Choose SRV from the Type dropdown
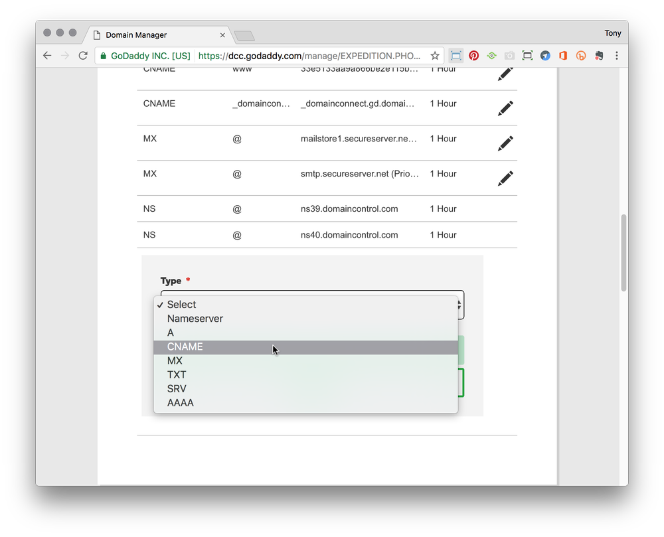The height and width of the screenshot is (537, 664). (305, 388)
